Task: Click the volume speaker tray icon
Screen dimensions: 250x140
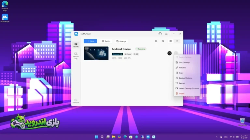Action: tap(234, 137)
